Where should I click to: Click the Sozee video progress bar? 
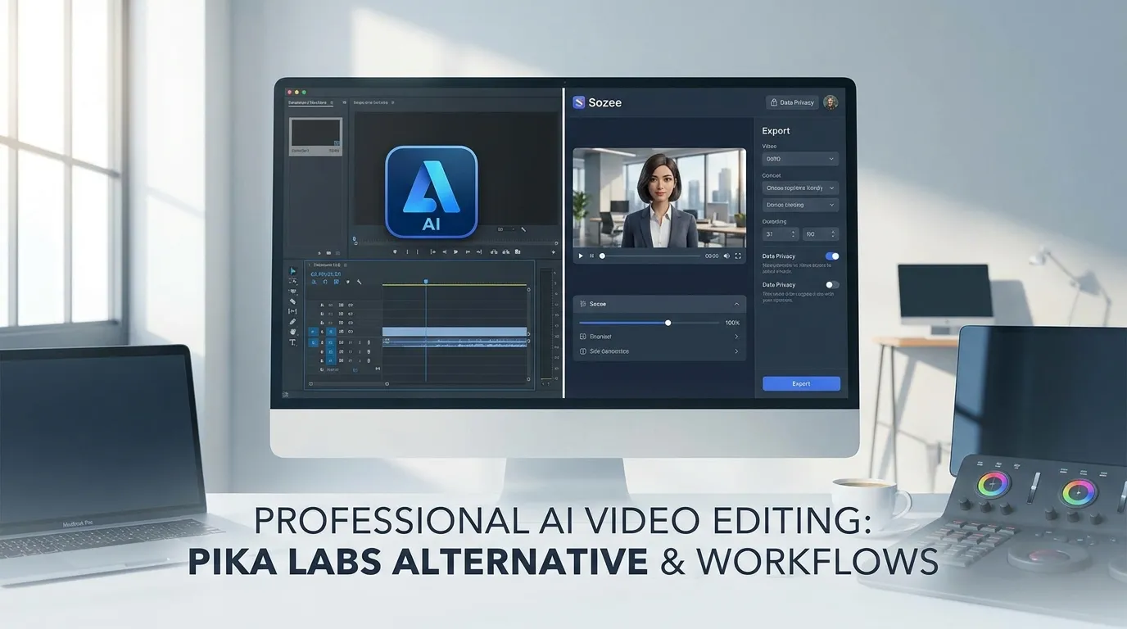(650, 256)
